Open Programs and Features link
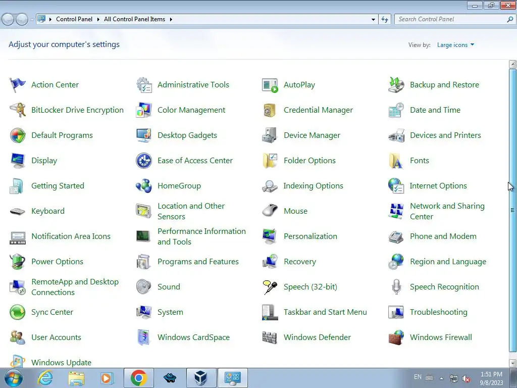Viewport: 517px width, 388px height. pos(198,262)
